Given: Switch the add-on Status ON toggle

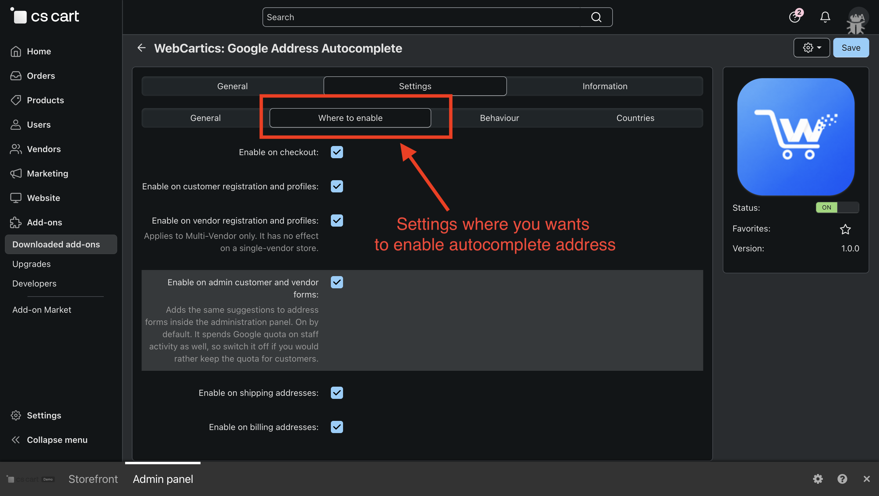Looking at the screenshot, I should click(x=837, y=207).
